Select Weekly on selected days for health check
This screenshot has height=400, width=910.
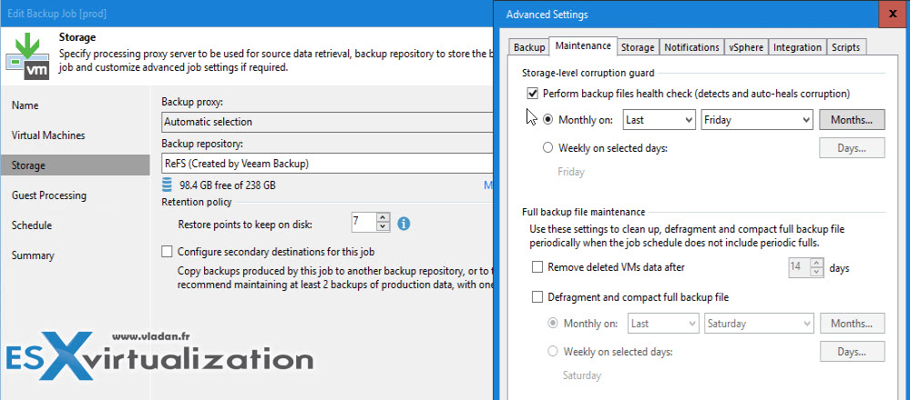click(x=547, y=148)
